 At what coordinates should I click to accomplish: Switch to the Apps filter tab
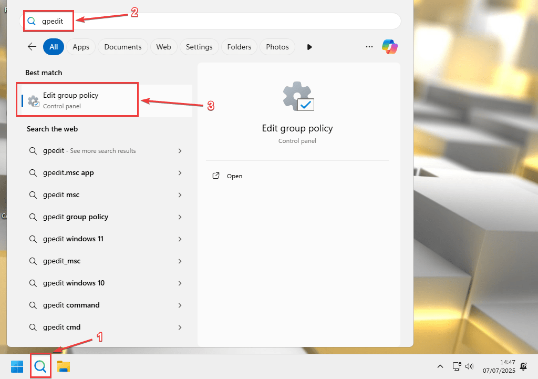[x=81, y=47]
